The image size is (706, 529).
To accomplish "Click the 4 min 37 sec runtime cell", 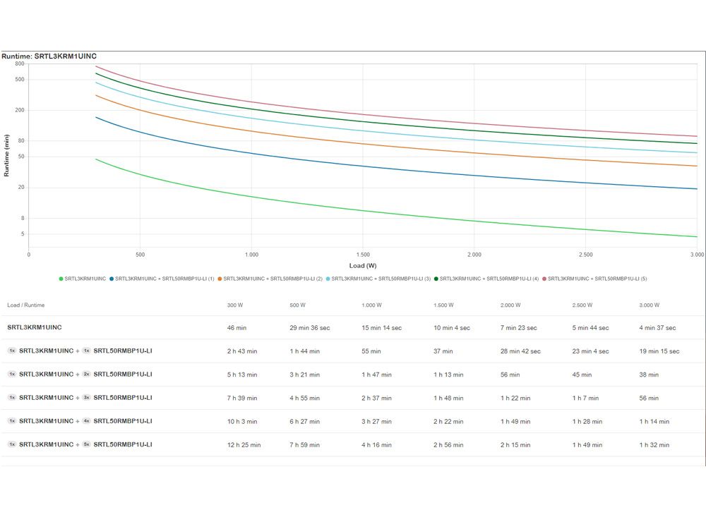I will (657, 328).
